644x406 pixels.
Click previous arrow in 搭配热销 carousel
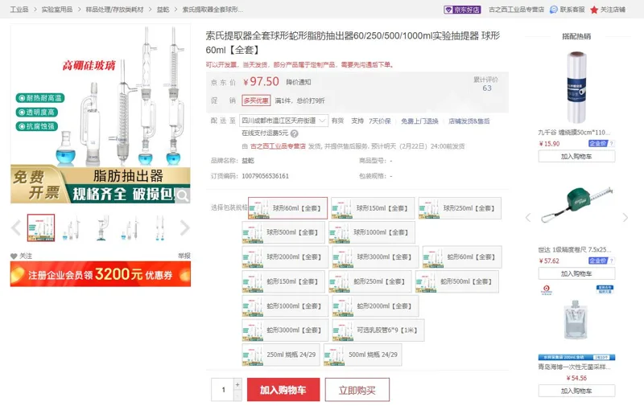529,217
